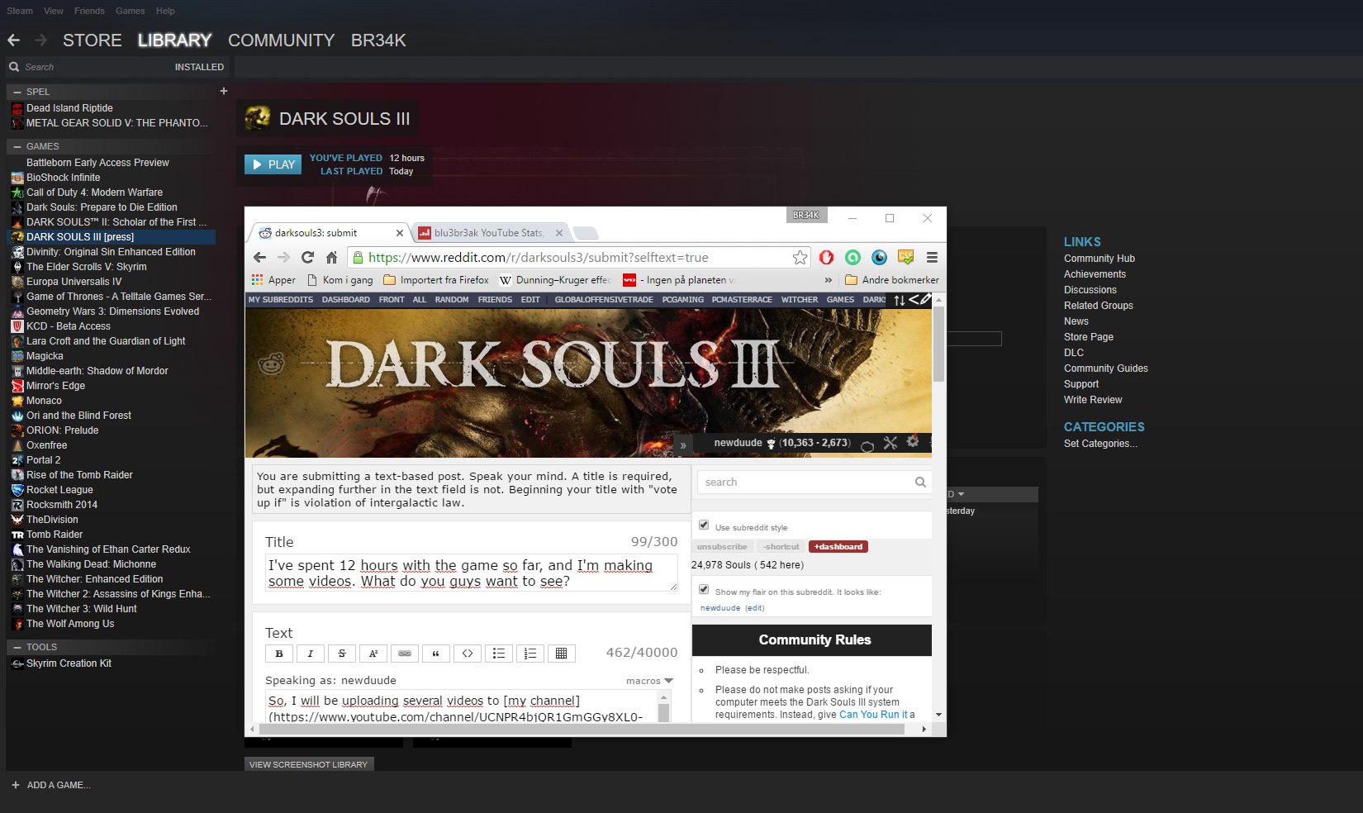Open the Chrome hamburger menu
The width and height of the screenshot is (1363, 813).
(x=932, y=257)
